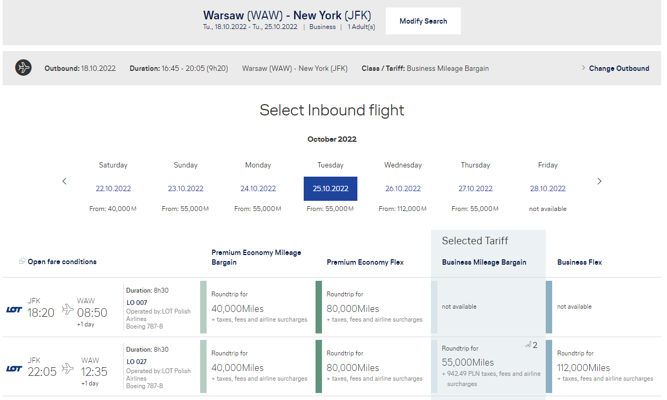
Task: Select Thursday 27.10.2022 date
Action: pyautogui.click(x=475, y=188)
